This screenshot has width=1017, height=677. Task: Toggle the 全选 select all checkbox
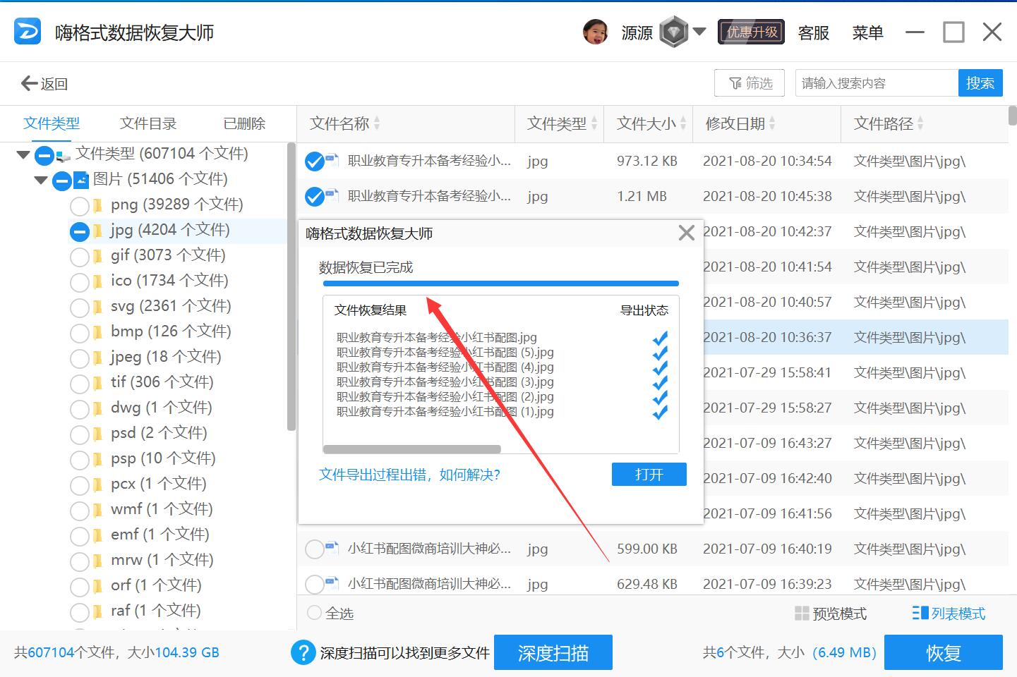(x=314, y=613)
